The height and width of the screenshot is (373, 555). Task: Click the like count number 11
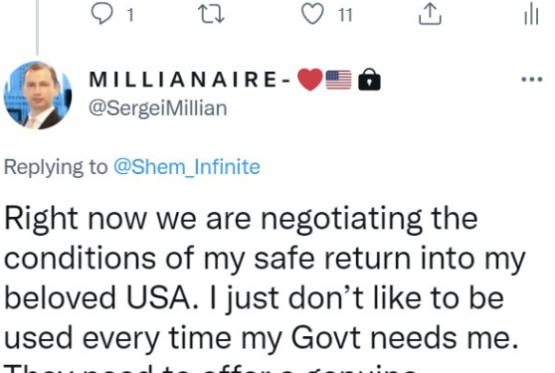pyautogui.click(x=345, y=15)
